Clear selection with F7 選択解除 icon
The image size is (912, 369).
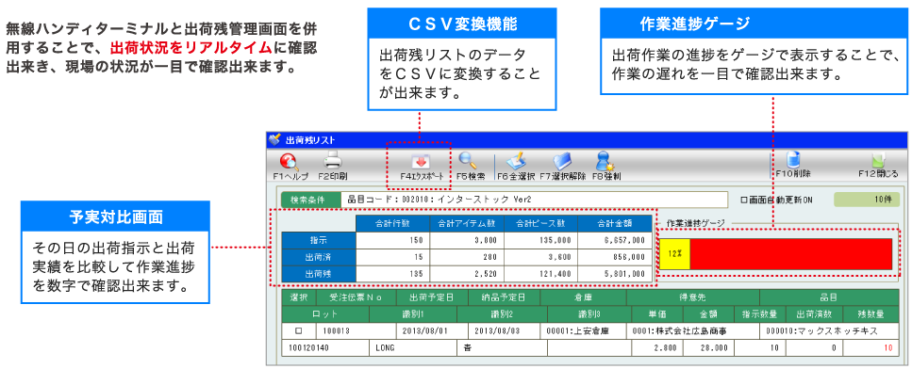563,161
